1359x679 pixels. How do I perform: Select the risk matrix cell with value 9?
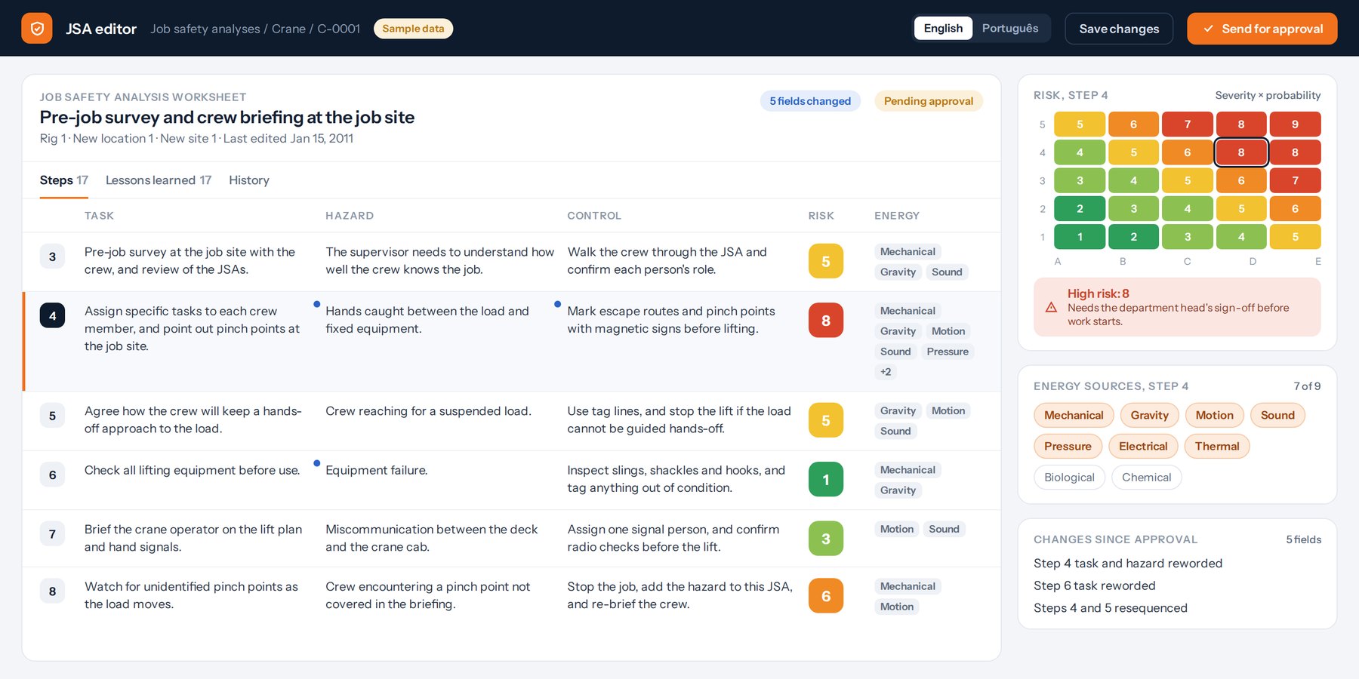(x=1295, y=124)
